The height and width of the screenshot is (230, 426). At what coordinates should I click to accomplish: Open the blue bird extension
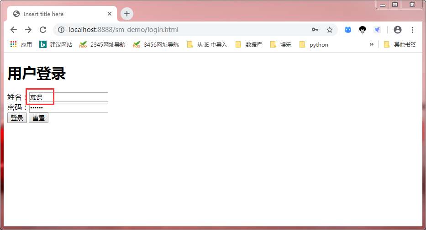pos(377,30)
